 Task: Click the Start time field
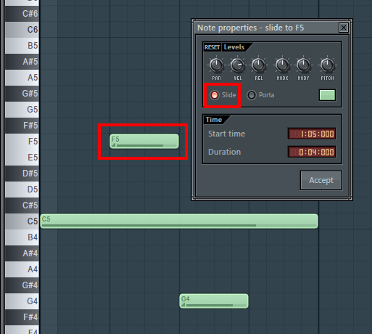pyautogui.click(x=312, y=134)
